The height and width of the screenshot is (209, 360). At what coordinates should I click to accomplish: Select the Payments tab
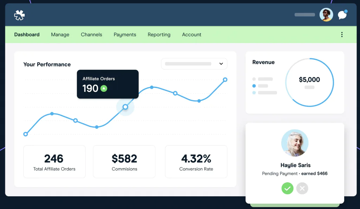point(125,34)
